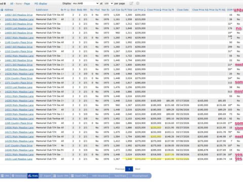The height and width of the screenshot is (182, 243).
Task: Go to the Previous results page
Action: click(119, 169)
